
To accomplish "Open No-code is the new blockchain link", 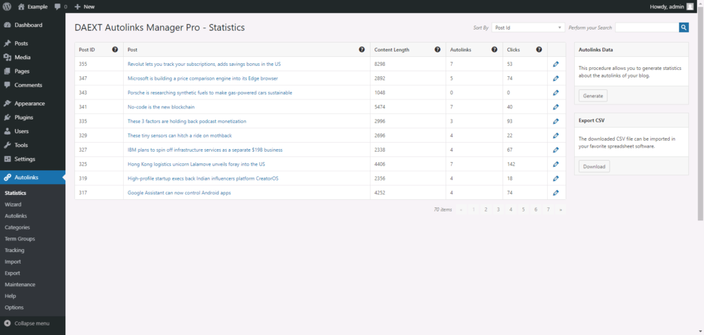I will click(161, 107).
